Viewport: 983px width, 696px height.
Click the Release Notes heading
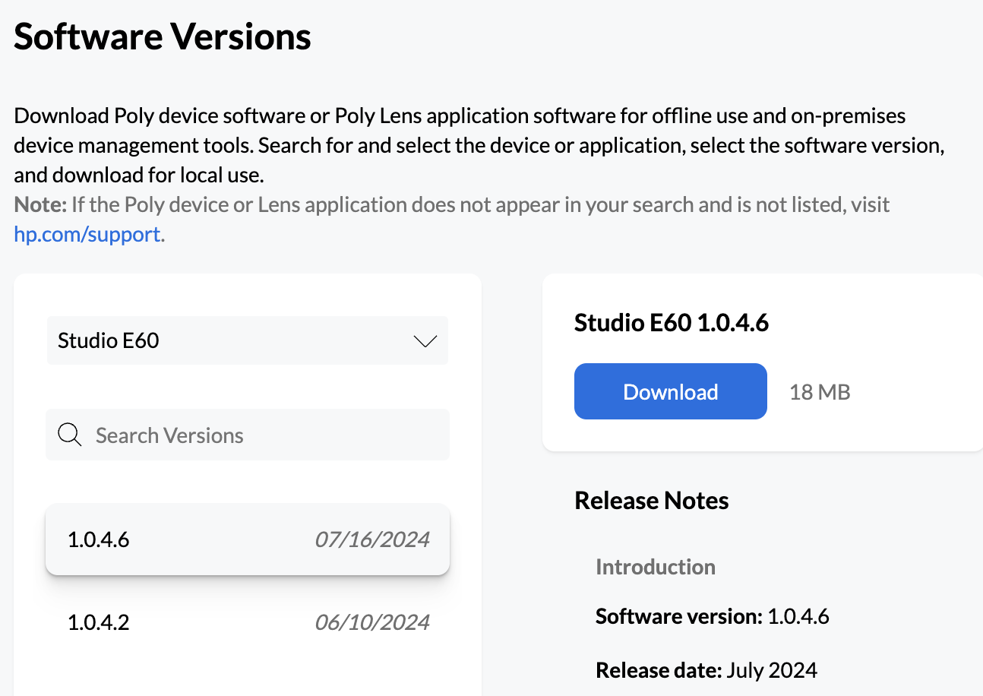[651, 500]
